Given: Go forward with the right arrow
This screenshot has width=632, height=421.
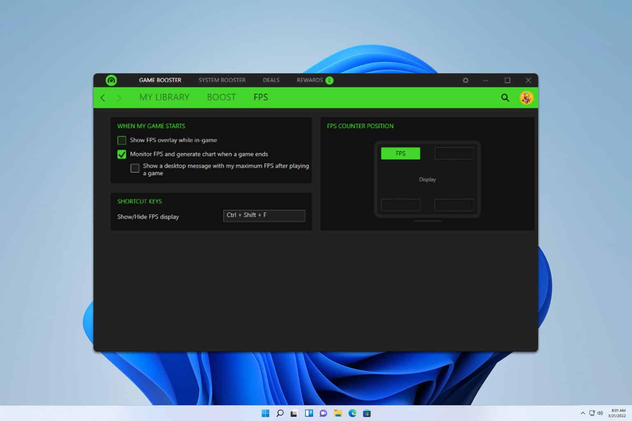Looking at the screenshot, I should [x=119, y=98].
